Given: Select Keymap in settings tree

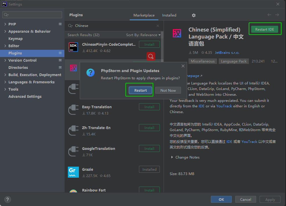Looking at the screenshot, I should [15, 38].
